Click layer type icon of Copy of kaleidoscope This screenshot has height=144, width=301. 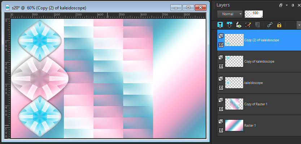coord(221,57)
